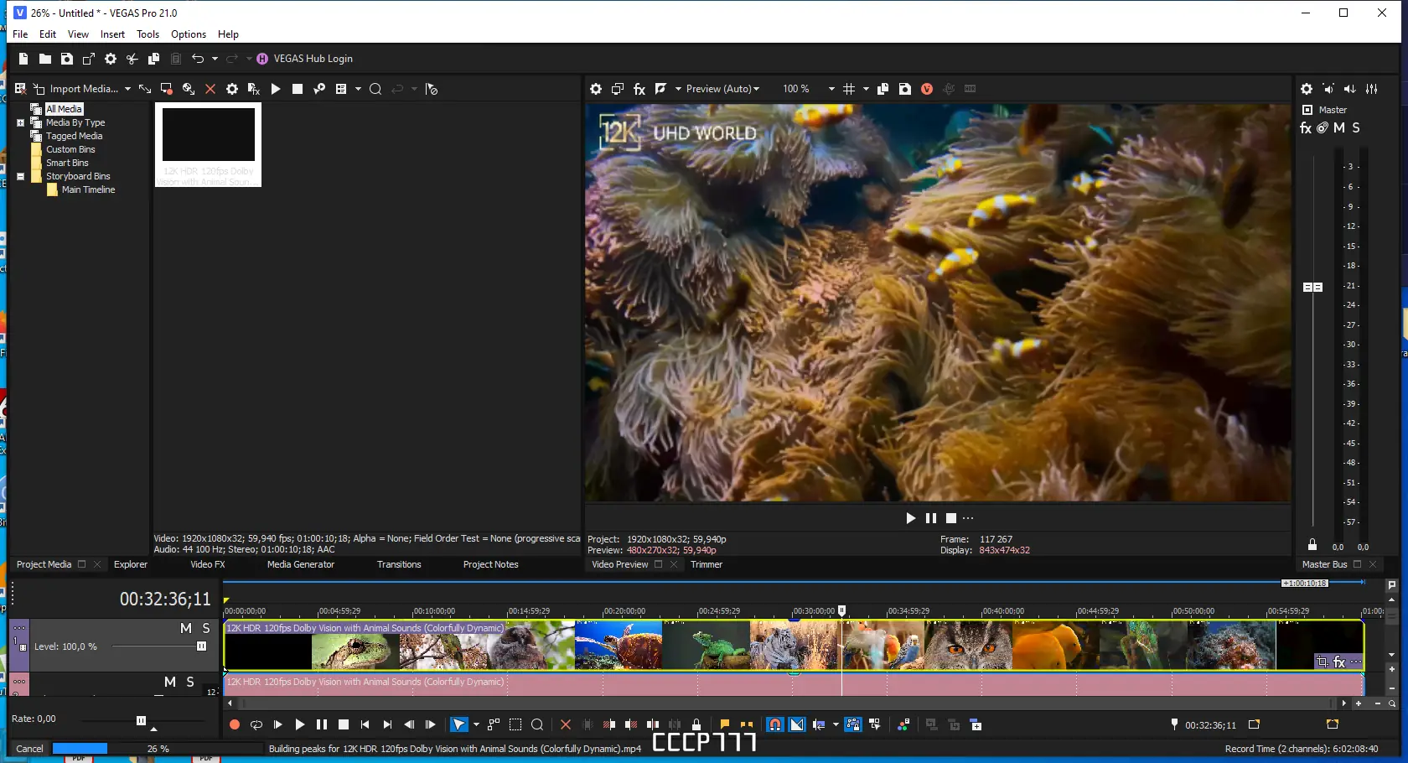Save snapshot of preview frame to file
This screenshot has height=763, width=1408.
coord(905,89)
